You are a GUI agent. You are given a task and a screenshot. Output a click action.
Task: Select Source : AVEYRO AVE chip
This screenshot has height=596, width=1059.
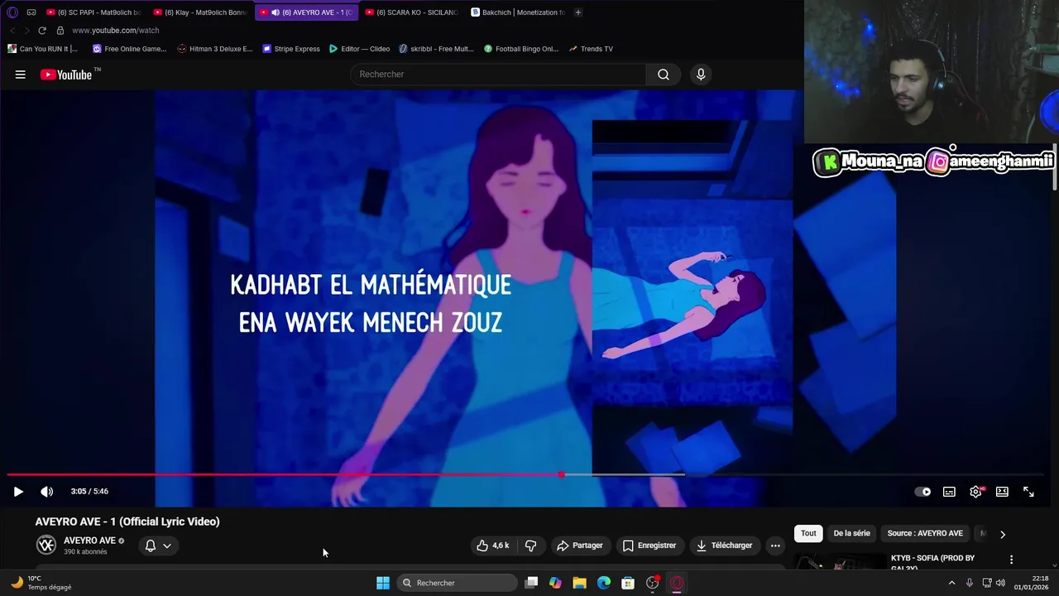tap(925, 534)
